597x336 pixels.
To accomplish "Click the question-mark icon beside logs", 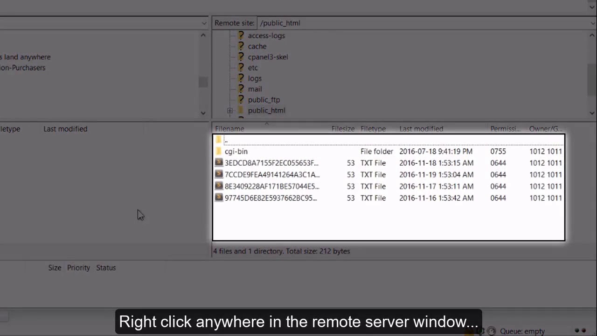I will (x=241, y=78).
